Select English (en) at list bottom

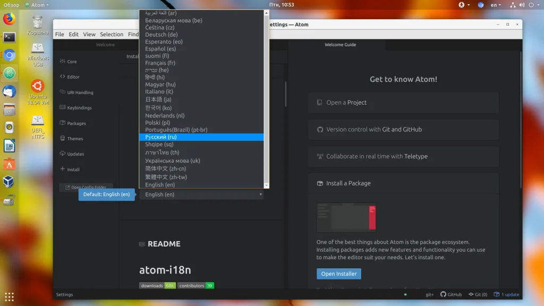(x=201, y=185)
